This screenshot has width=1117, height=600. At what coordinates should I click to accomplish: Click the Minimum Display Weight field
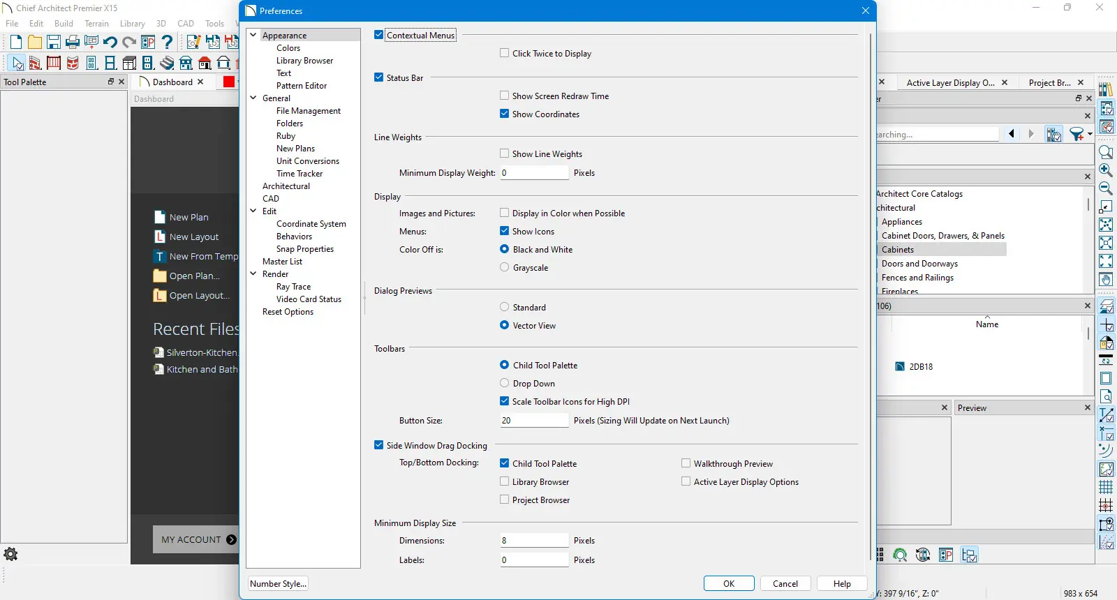point(535,173)
